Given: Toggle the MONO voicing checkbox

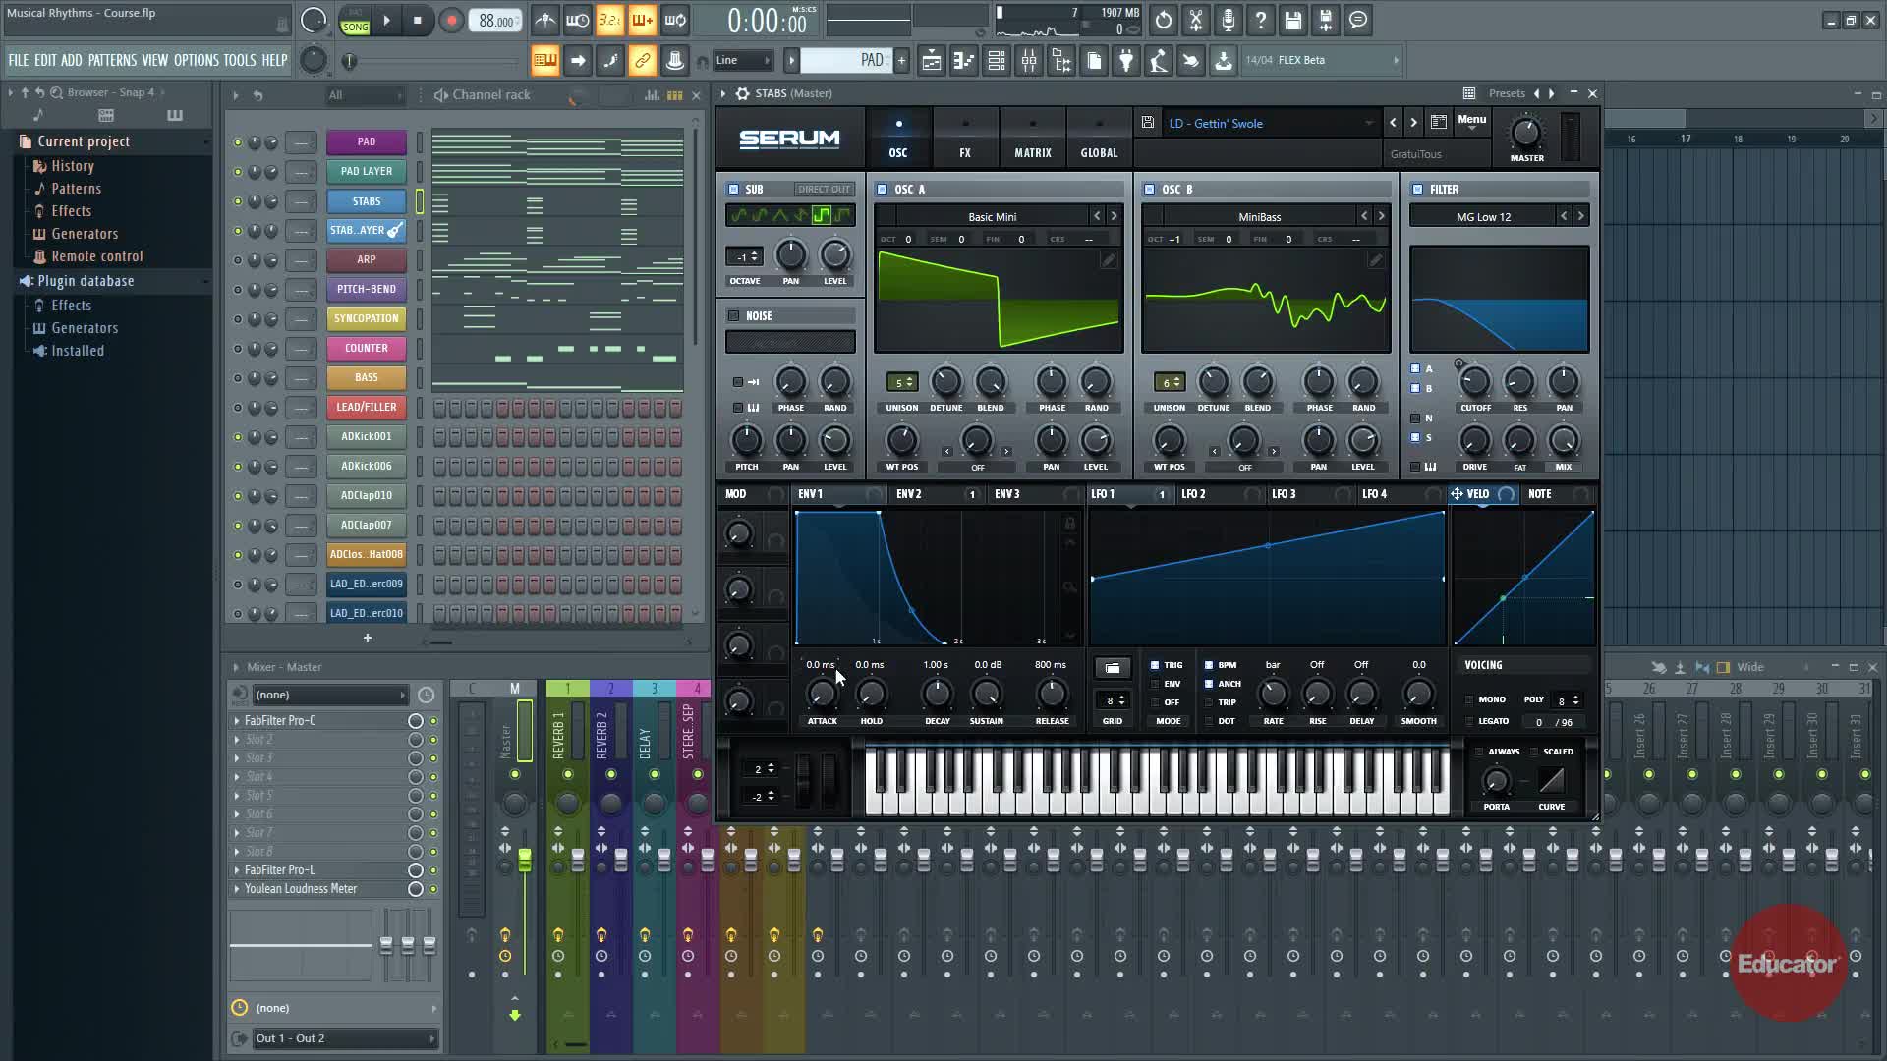Looking at the screenshot, I should click(1469, 699).
